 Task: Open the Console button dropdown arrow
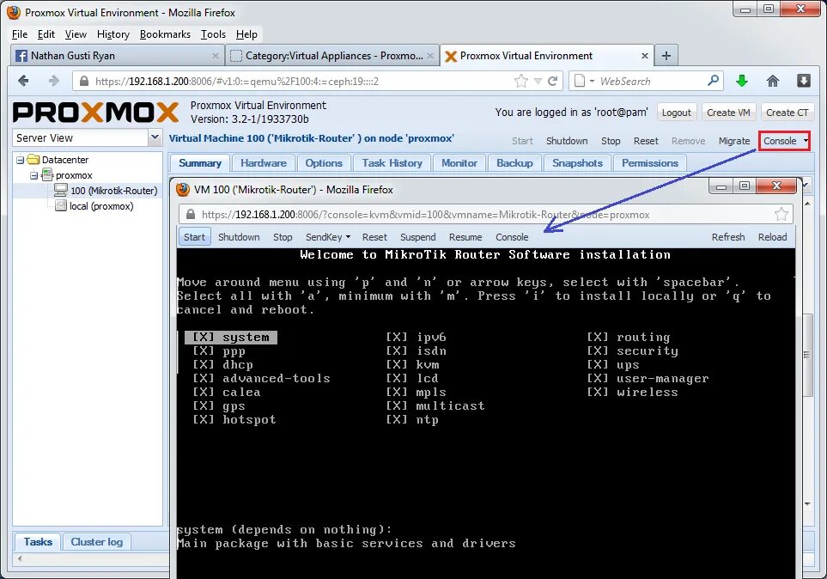[806, 141]
